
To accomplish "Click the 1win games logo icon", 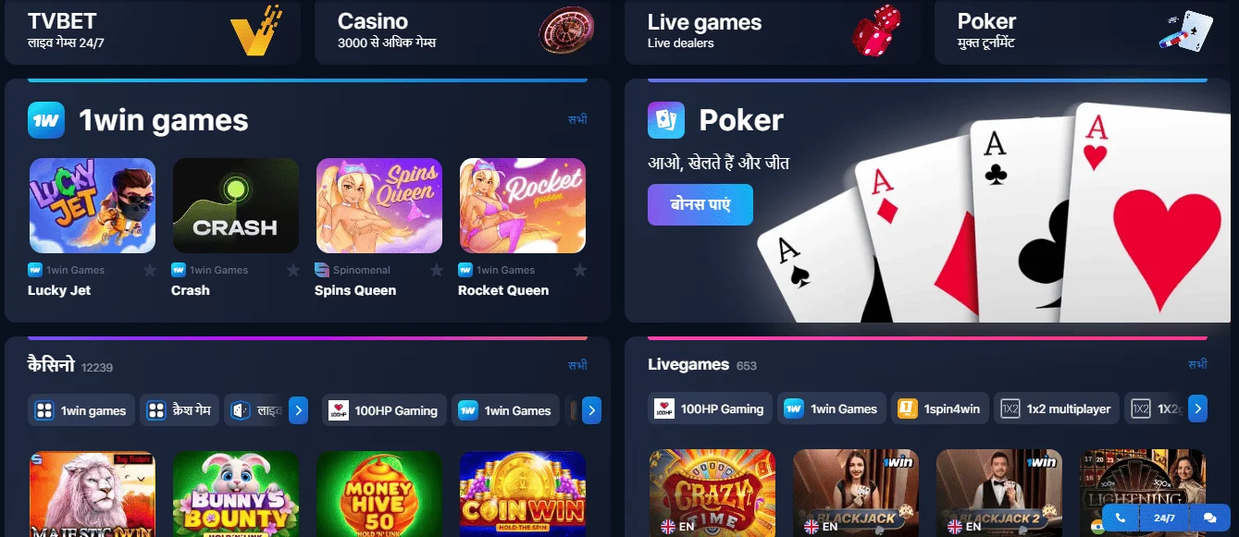I will pos(45,120).
